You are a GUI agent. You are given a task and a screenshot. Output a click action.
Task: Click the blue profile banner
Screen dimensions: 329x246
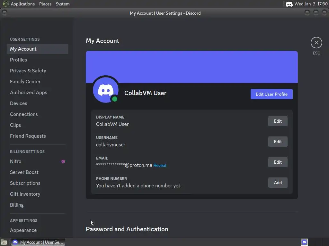coord(192,67)
